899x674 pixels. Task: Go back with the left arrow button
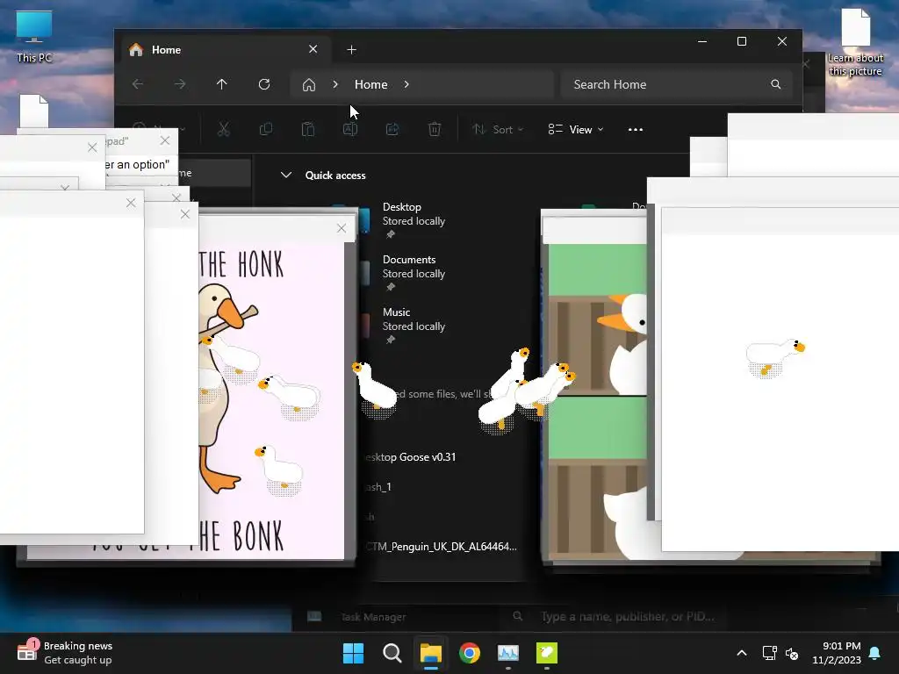[138, 84]
